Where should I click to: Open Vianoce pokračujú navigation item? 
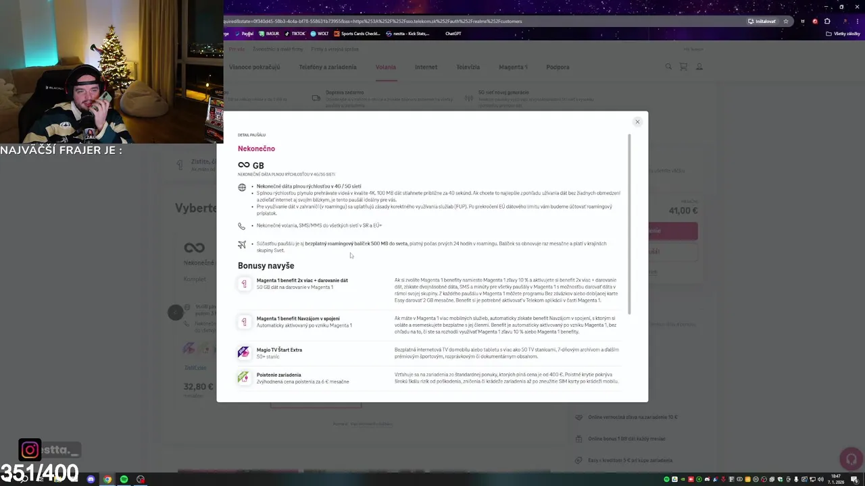(254, 67)
